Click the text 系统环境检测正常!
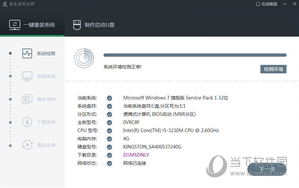Image resolution: width=299 pixels, height=188 pixels. click(x=123, y=67)
